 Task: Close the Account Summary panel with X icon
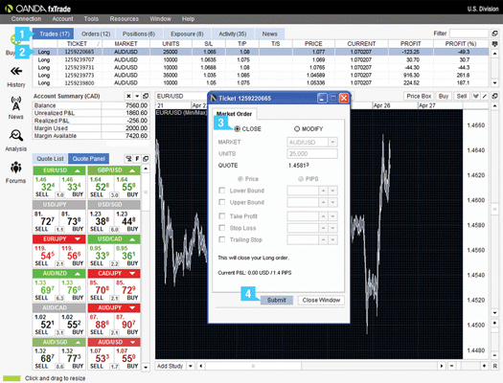(x=128, y=96)
